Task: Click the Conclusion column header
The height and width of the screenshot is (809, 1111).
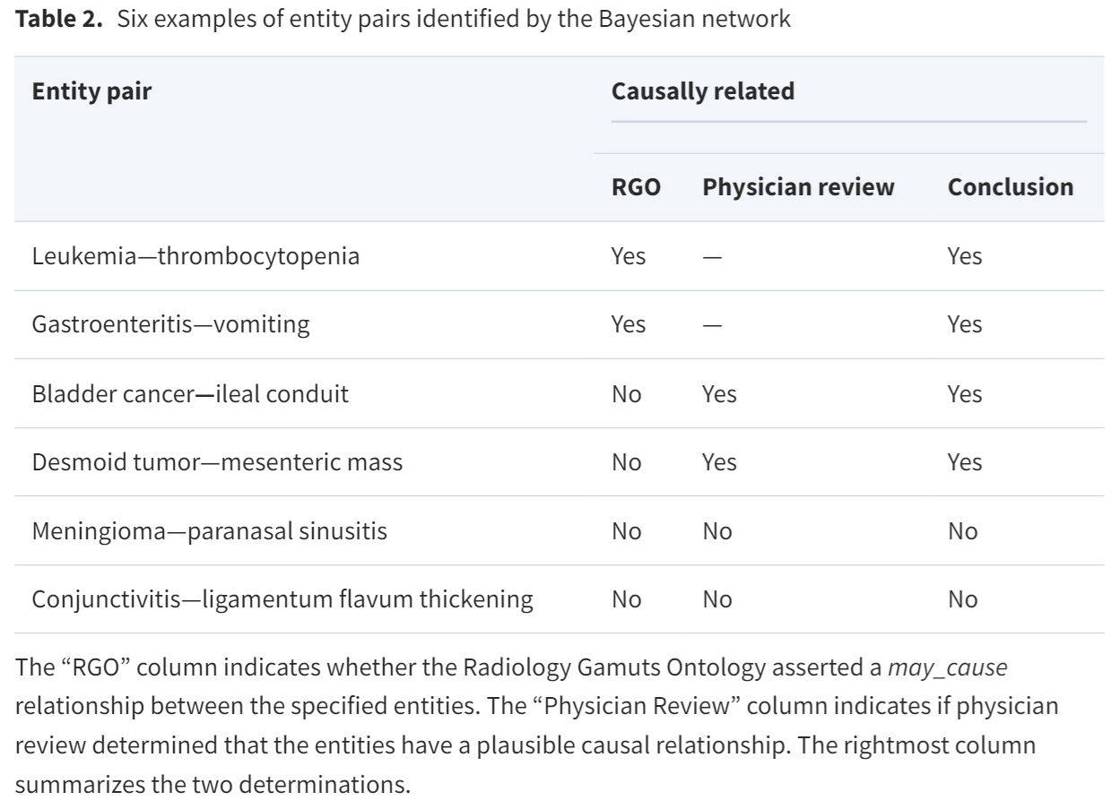Action: point(1011,187)
